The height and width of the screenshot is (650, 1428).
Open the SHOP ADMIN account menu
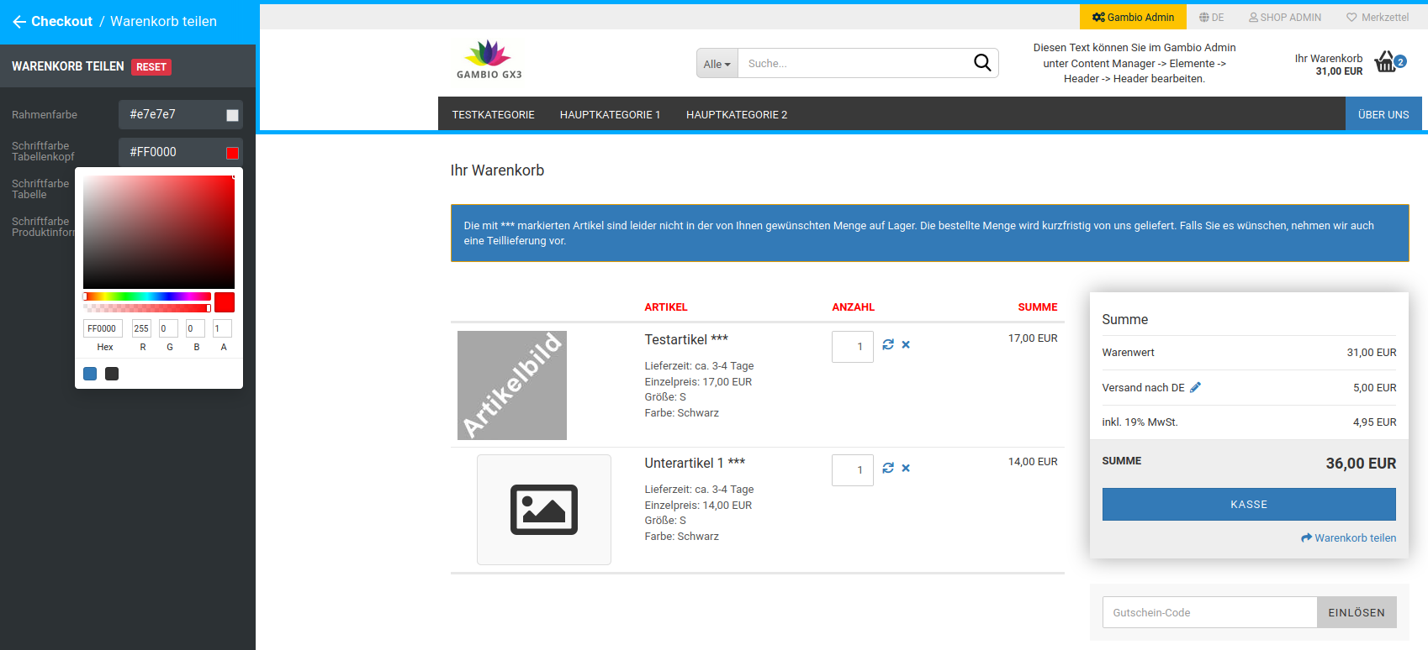[x=1284, y=17]
